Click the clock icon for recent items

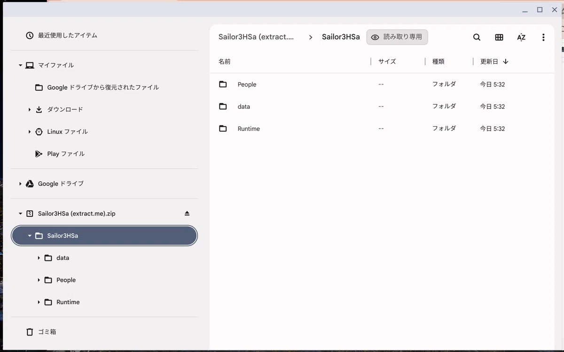[30, 35]
